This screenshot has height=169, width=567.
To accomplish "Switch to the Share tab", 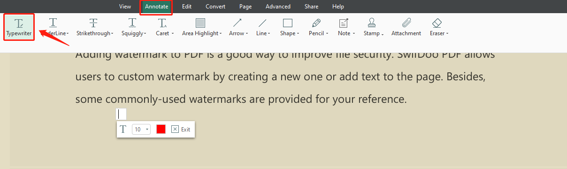I will point(311,7).
